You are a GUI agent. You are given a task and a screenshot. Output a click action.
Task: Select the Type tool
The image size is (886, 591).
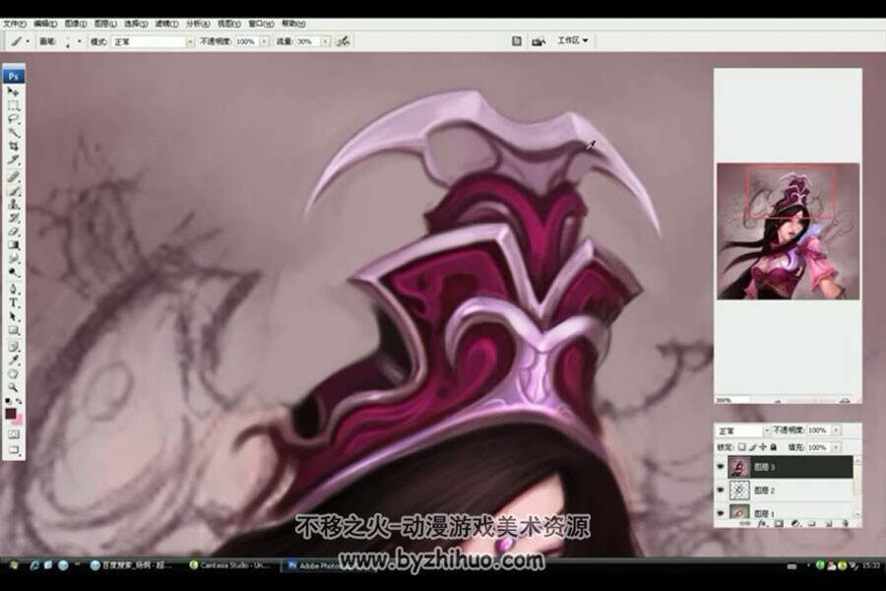(x=13, y=302)
